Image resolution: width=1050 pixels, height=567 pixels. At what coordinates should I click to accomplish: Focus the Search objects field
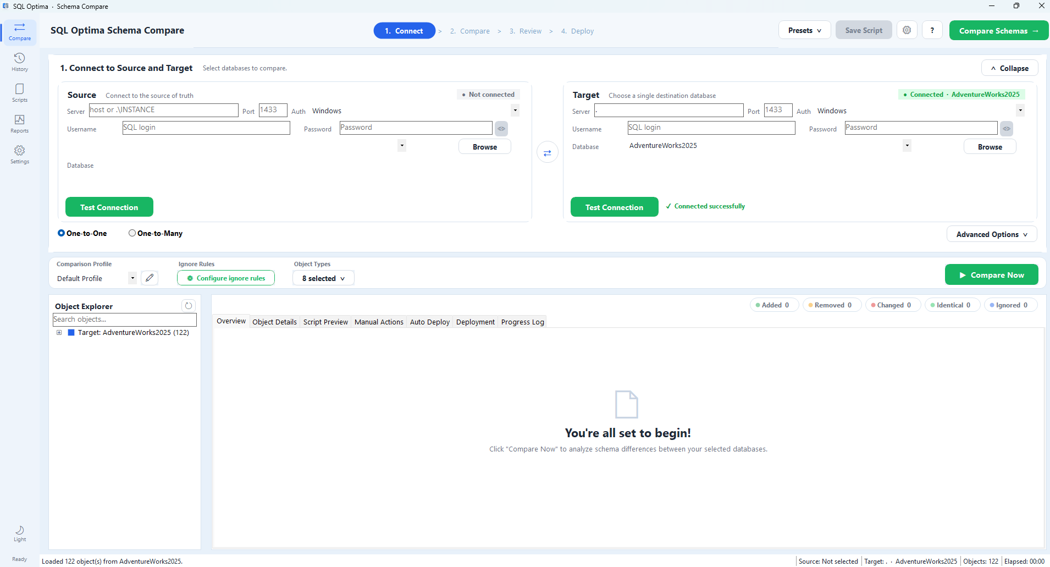(x=125, y=320)
